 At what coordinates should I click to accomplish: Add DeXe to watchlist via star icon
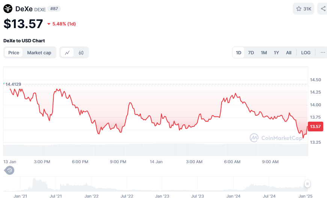click(298, 9)
